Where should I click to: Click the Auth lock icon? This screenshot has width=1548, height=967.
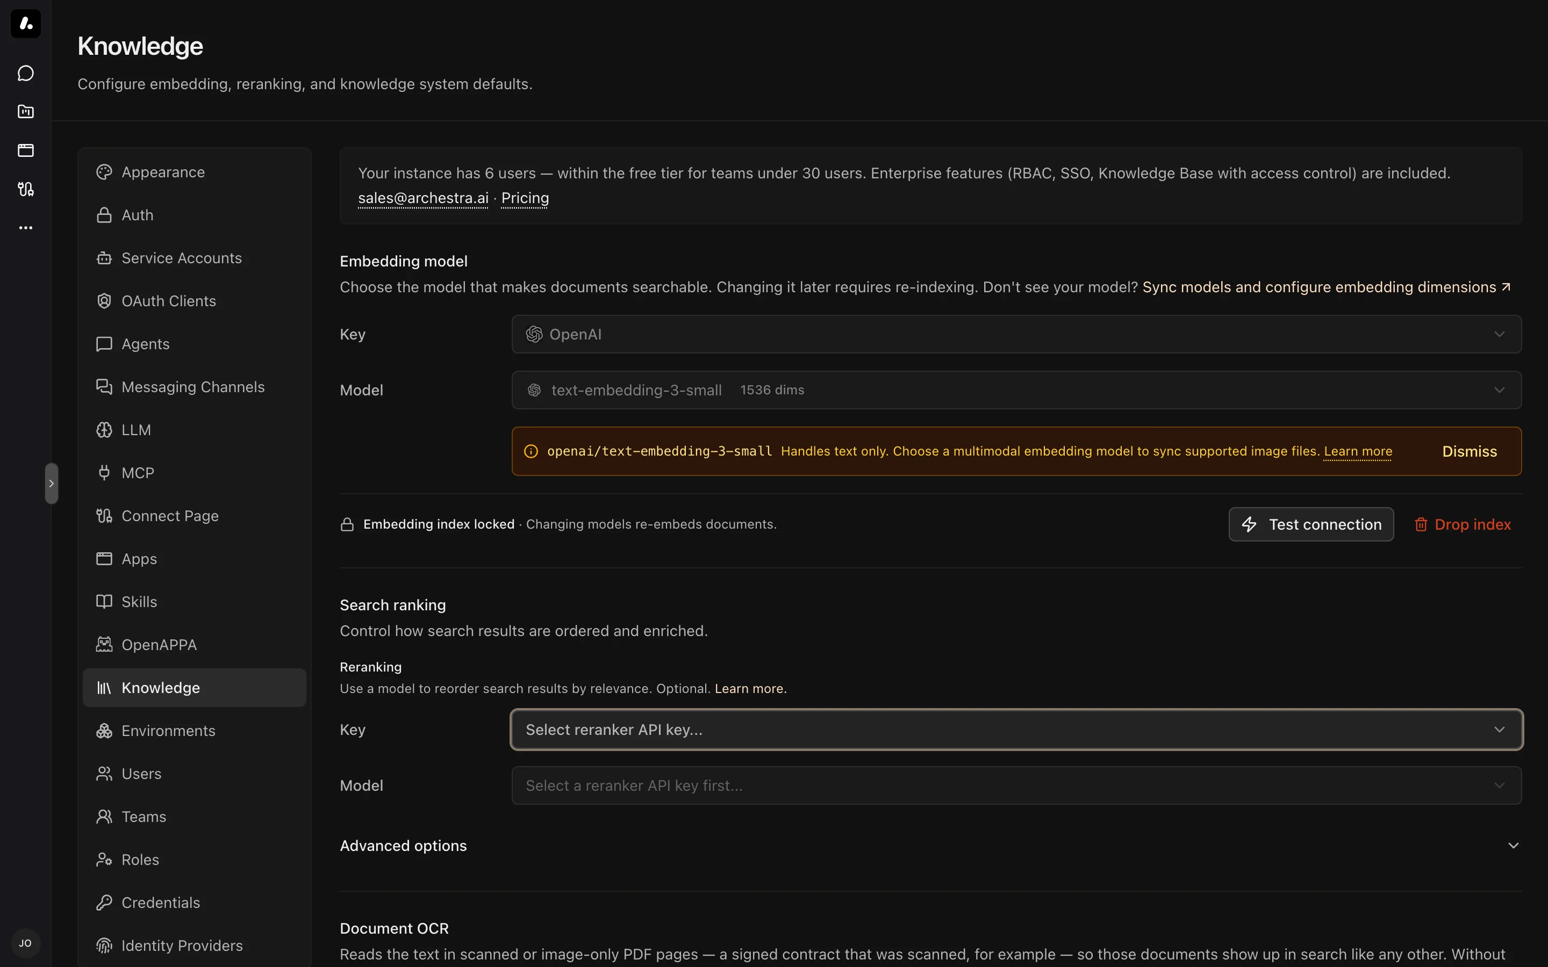pyautogui.click(x=104, y=215)
